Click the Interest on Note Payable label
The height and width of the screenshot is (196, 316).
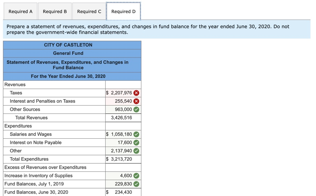pos(36,143)
